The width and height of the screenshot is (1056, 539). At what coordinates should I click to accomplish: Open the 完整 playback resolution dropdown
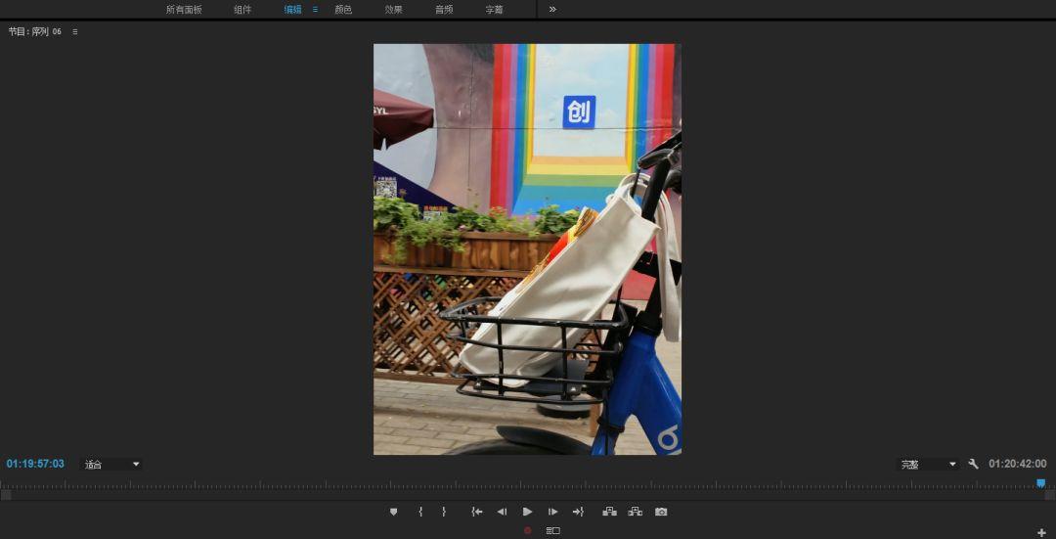[x=929, y=465]
